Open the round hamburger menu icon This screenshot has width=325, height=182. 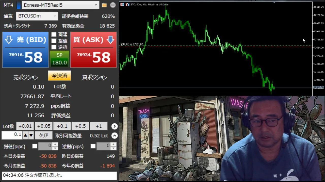pyautogui.click(x=113, y=5)
